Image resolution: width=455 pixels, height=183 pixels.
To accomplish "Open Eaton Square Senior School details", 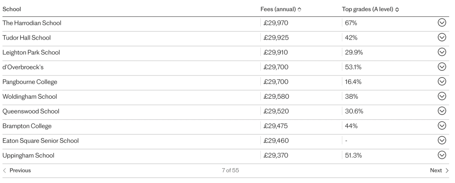I will pos(442,140).
